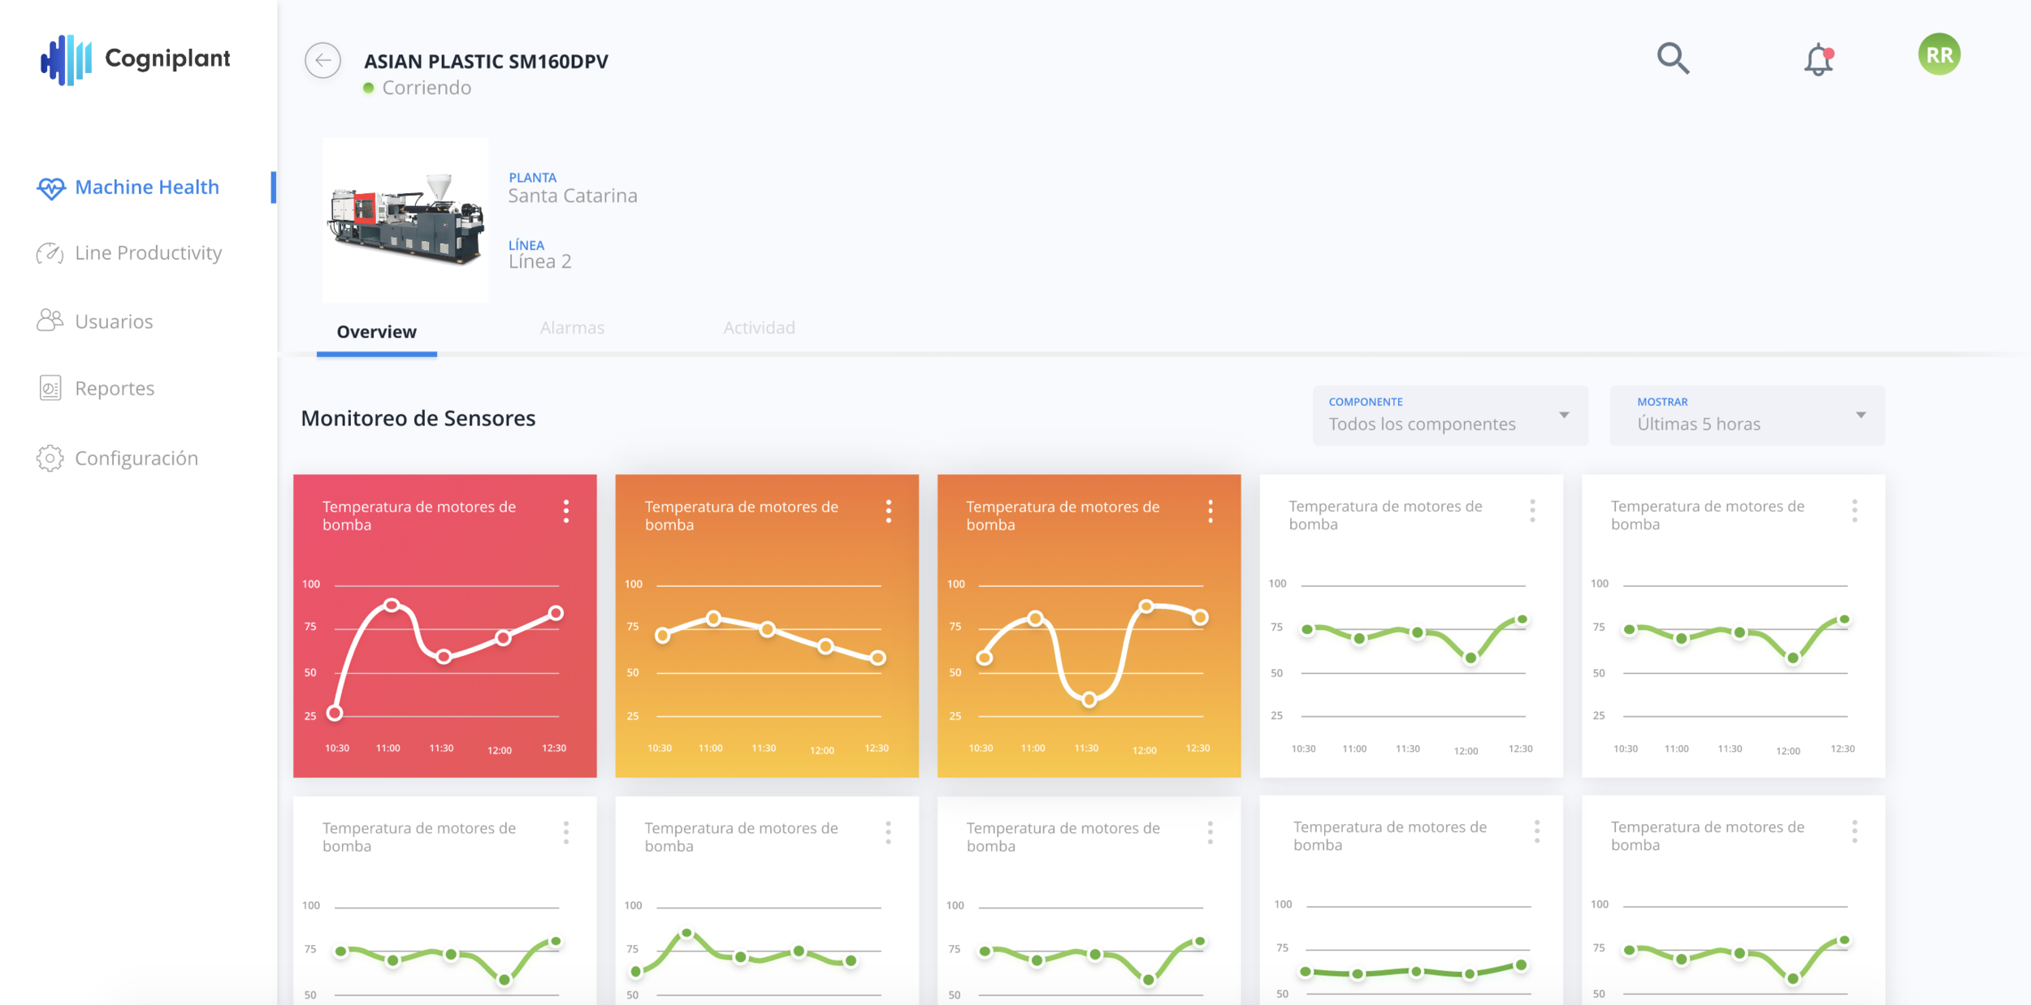Open Line Productivity in the sidebar
Screen dimensions: 2031x1005
tap(148, 253)
